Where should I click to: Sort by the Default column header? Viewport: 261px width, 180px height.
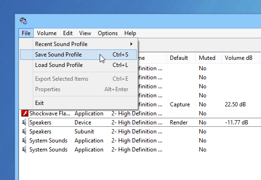click(x=181, y=58)
